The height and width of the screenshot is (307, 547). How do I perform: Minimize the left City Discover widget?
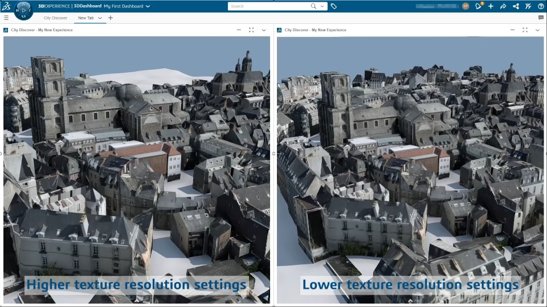(x=239, y=30)
